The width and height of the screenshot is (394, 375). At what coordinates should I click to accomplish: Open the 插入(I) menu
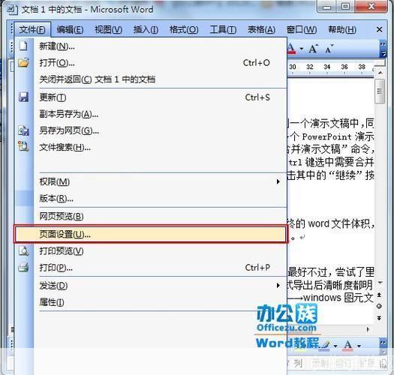[146, 30]
